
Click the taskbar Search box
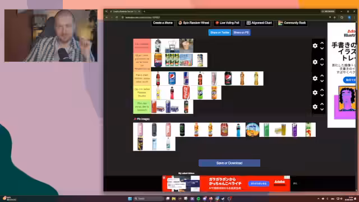(x=149, y=199)
